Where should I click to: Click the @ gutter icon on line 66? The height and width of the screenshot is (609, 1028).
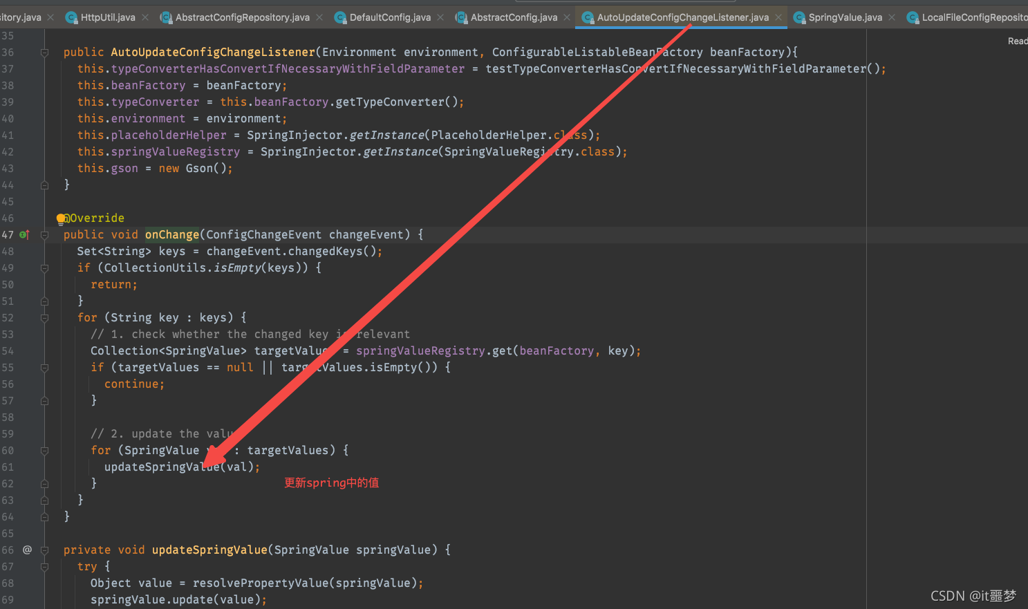27,550
